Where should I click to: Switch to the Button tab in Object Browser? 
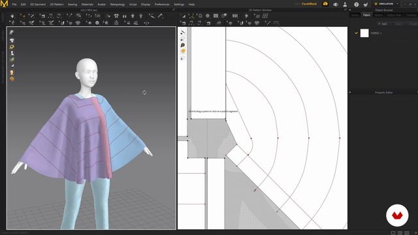[379, 15]
